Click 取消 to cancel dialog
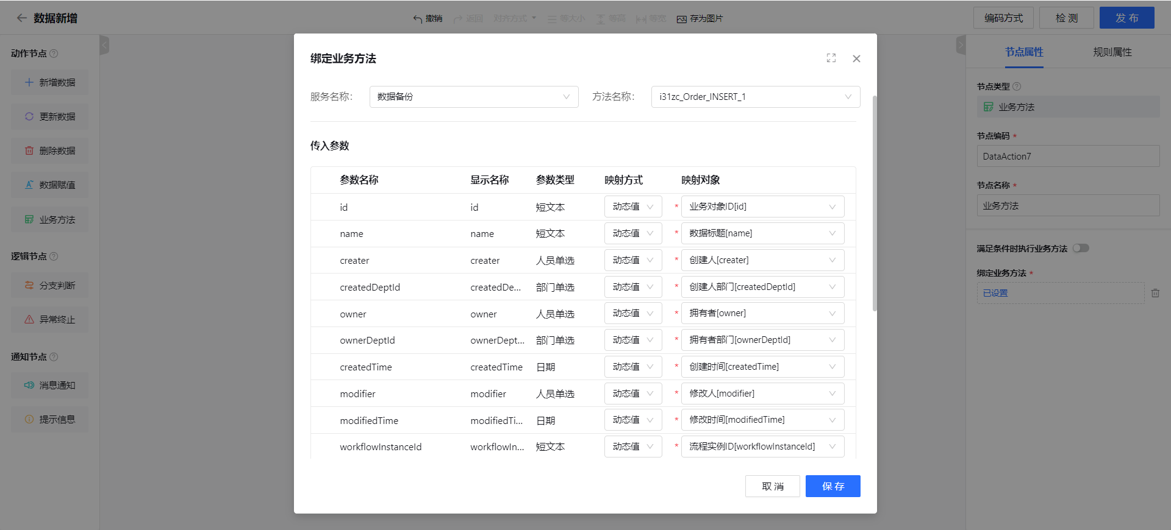The height and width of the screenshot is (530, 1171). click(773, 486)
